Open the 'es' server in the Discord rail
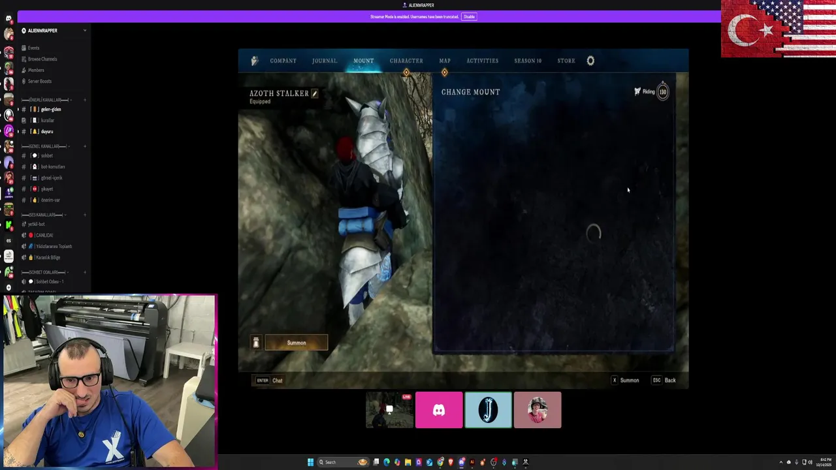The width and height of the screenshot is (836, 470). click(8, 240)
